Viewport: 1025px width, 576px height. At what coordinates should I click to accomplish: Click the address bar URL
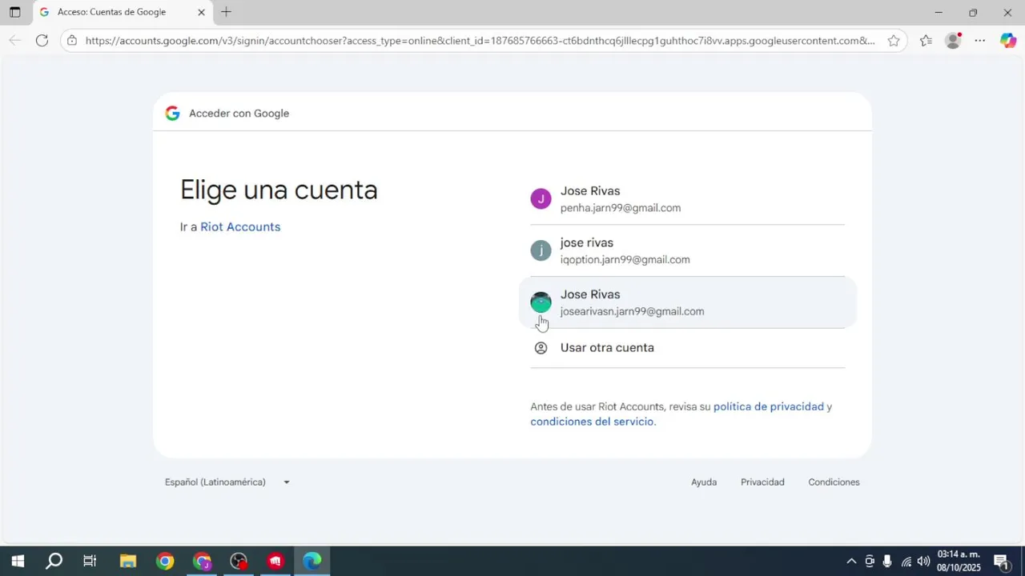(480, 41)
